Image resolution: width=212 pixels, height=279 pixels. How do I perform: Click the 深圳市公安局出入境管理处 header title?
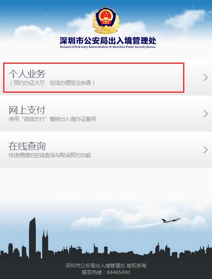click(x=108, y=41)
